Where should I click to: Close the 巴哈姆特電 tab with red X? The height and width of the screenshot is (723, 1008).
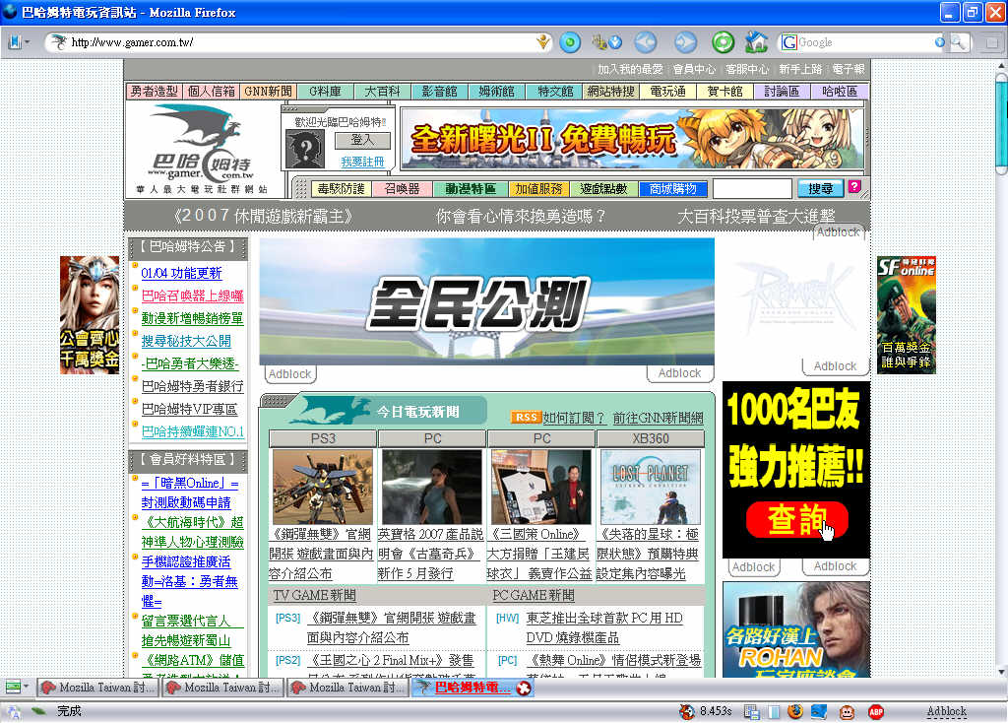point(524,689)
